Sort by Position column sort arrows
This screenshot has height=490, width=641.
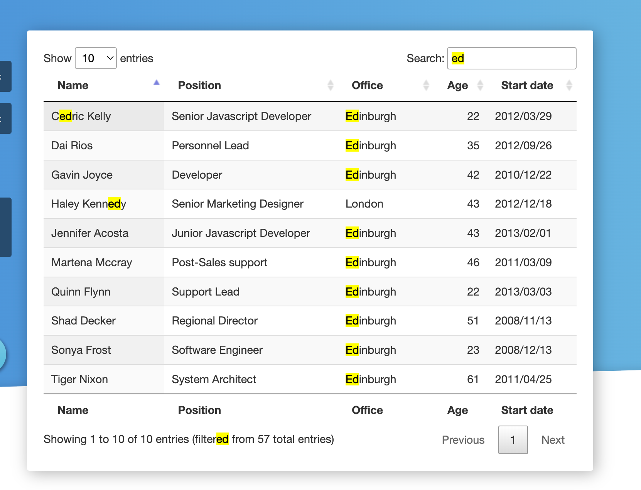(x=330, y=85)
